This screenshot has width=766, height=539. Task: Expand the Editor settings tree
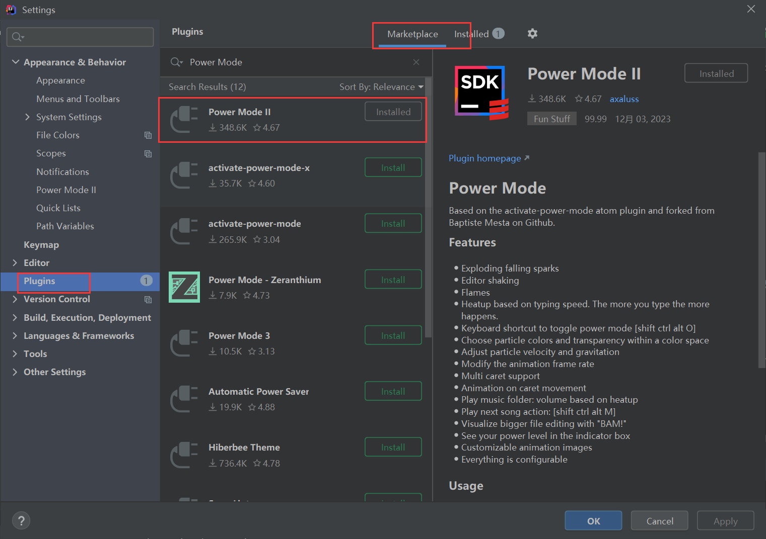tap(15, 262)
